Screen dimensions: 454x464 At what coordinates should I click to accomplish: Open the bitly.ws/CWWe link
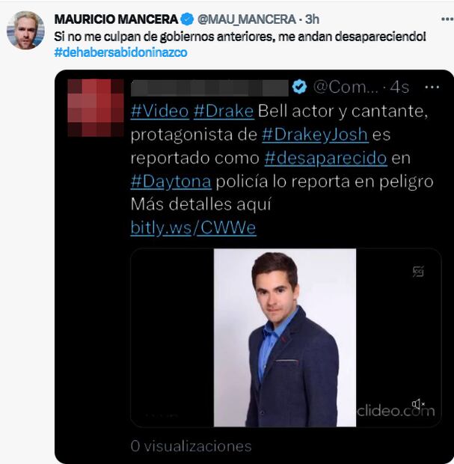click(193, 228)
